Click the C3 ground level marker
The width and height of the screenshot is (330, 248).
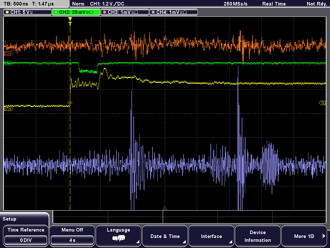point(8,54)
